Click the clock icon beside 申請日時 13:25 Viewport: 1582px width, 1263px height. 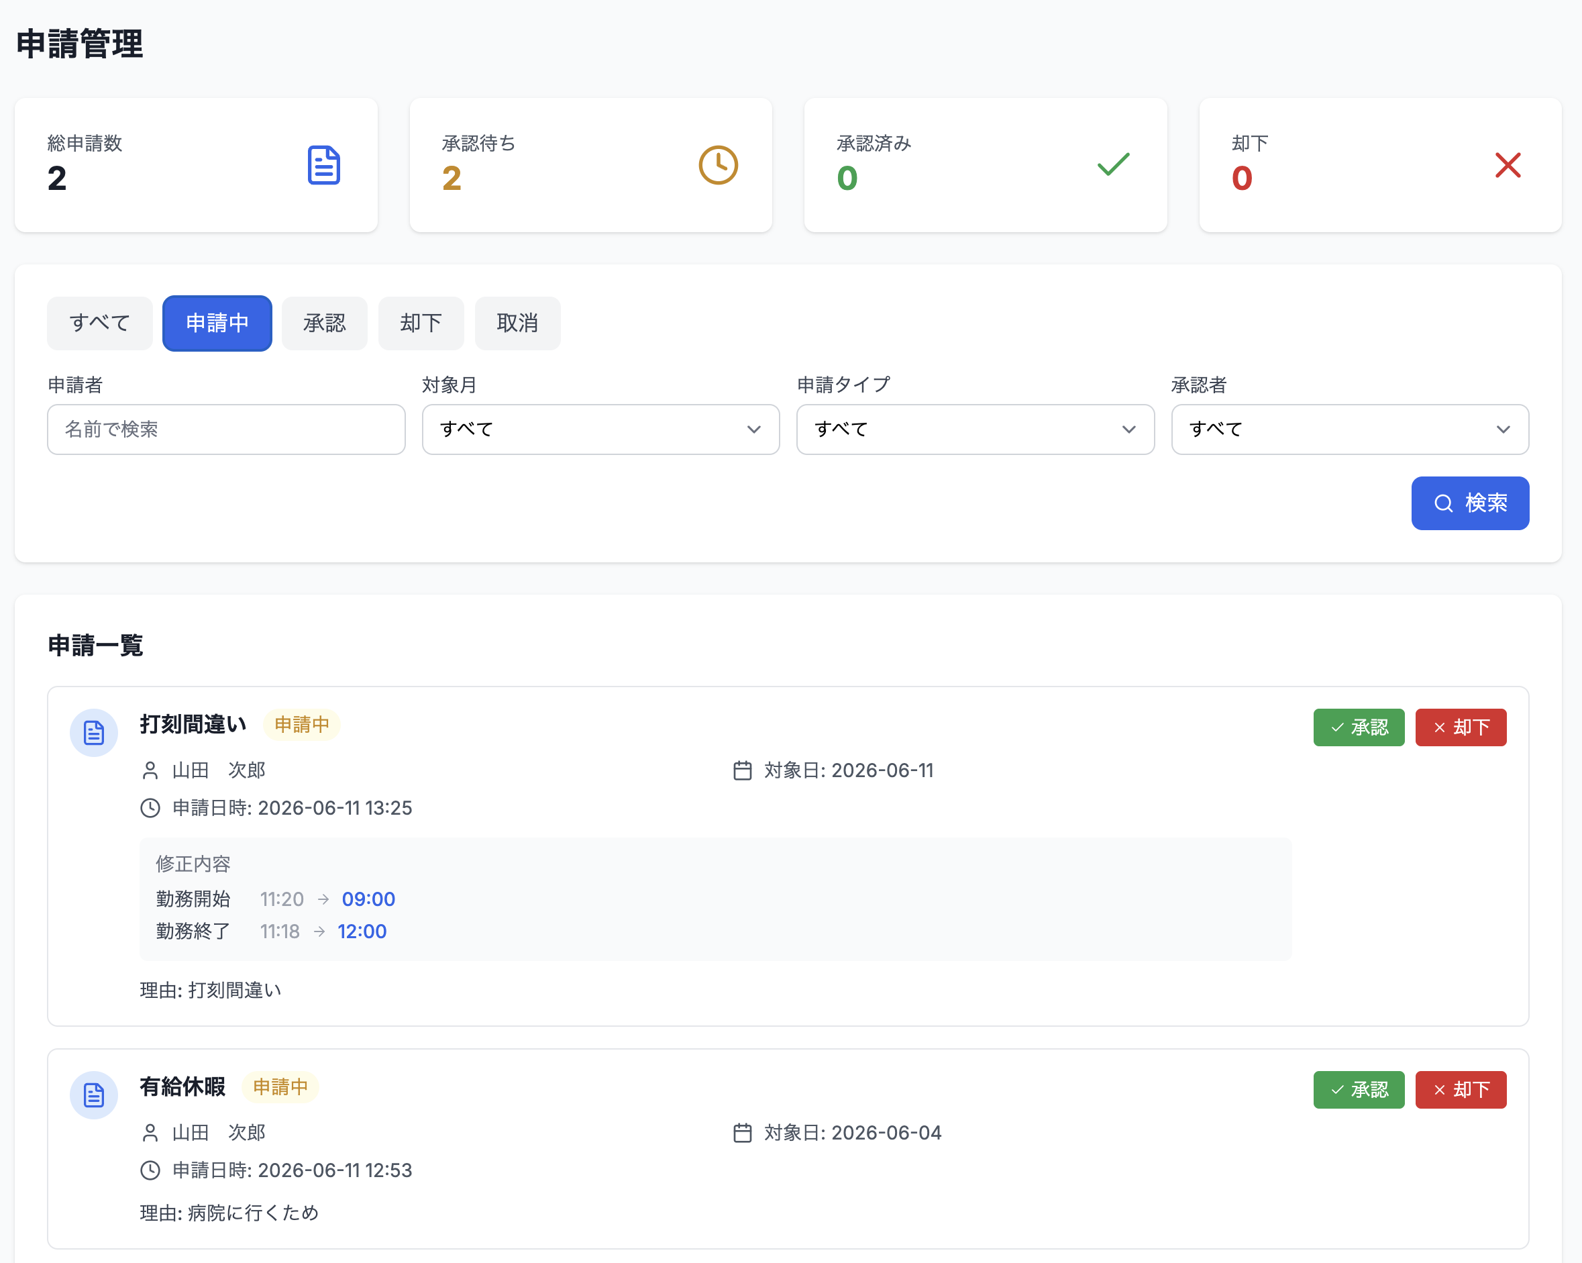click(150, 808)
